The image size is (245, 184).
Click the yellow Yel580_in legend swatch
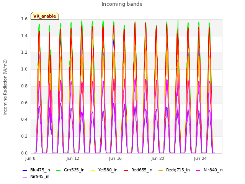tap(93, 170)
